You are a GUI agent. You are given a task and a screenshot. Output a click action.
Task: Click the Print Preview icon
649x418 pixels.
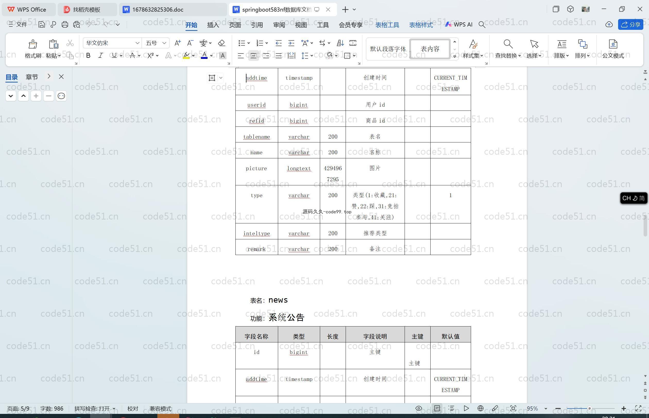coord(77,24)
